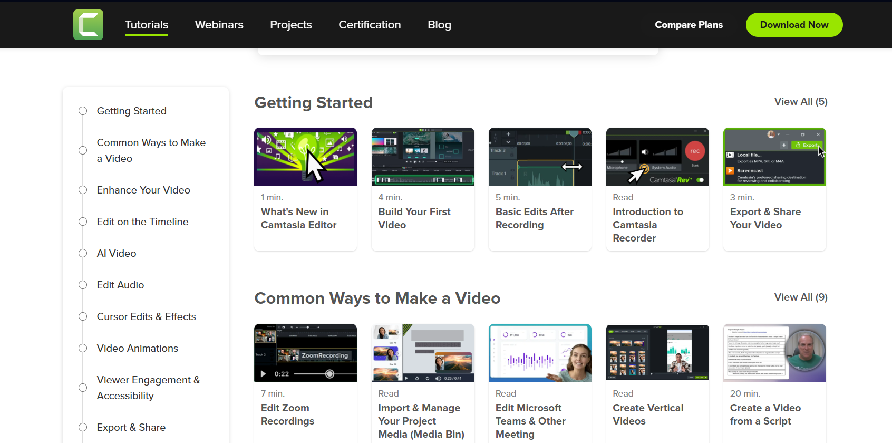892x443 pixels.
Task: Visit the Blog page
Action: [x=440, y=25]
